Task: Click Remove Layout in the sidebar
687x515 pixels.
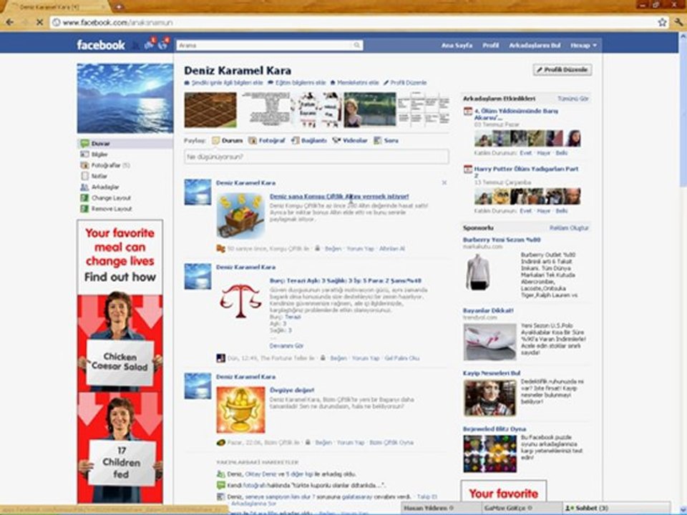Action: click(112, 209)
